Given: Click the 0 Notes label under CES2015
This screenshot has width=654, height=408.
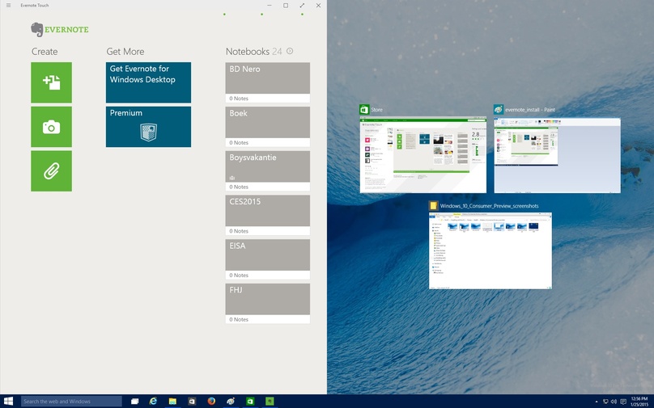Looking at the screenshot, I should pyautogui.click(x=239, y=231).
